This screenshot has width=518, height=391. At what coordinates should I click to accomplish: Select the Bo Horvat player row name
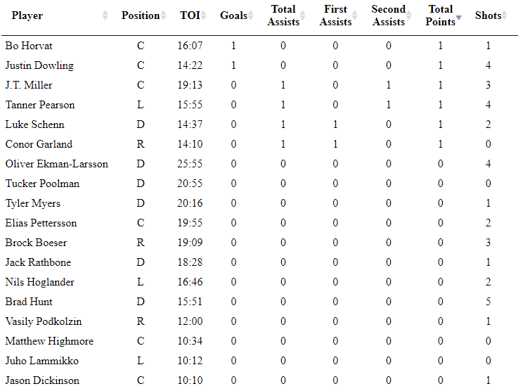(x=29, y=46)
